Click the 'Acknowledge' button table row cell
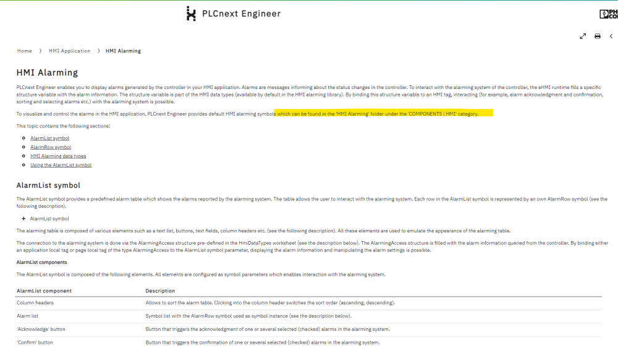 coord(41,329)
